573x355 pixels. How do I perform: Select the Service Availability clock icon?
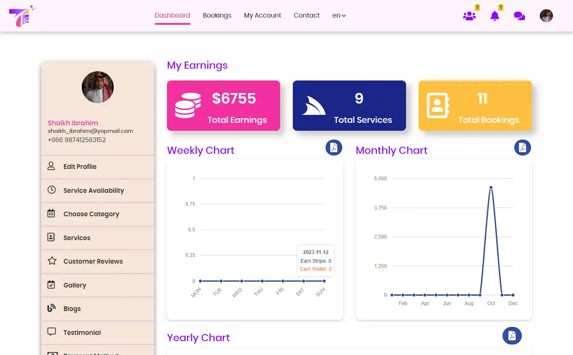pos(51,190)
